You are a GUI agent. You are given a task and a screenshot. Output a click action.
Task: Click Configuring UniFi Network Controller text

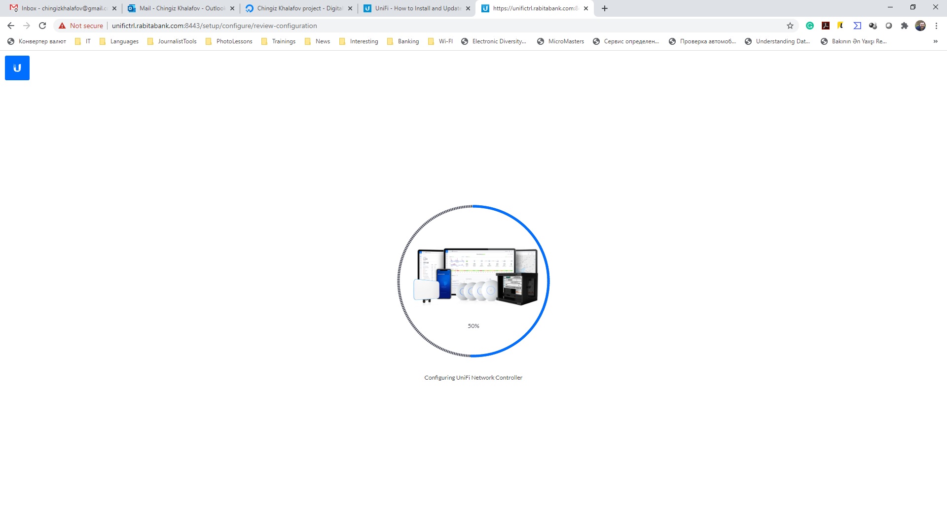473,378
